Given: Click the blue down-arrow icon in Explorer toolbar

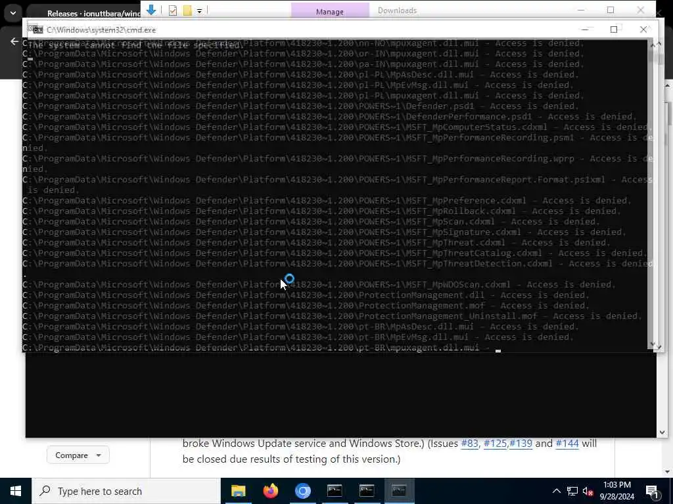Looking at the screenshot, I should point(151,10).
